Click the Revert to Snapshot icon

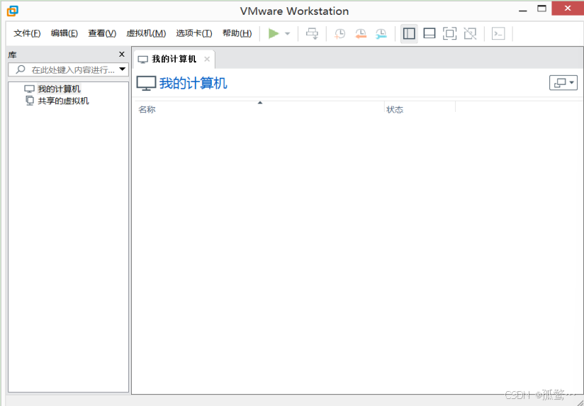coord(361,33)
